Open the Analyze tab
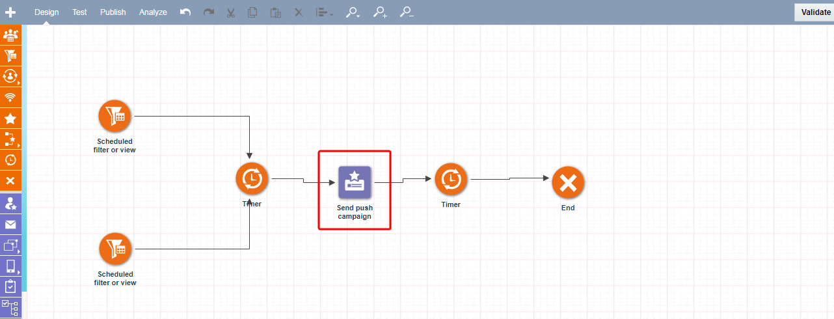This screenshot has width=834, height=319. (x=153, y=12)
